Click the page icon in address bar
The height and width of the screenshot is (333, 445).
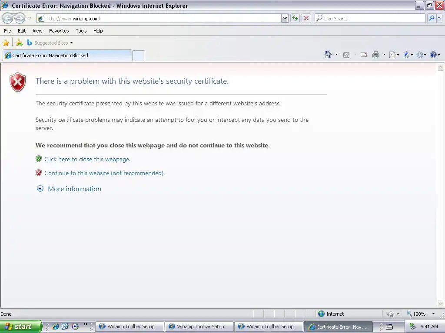[x=41, y=18]
